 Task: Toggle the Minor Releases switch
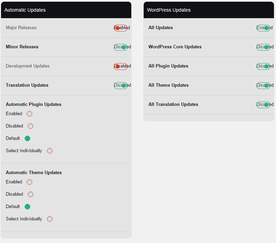click(121, 47)
